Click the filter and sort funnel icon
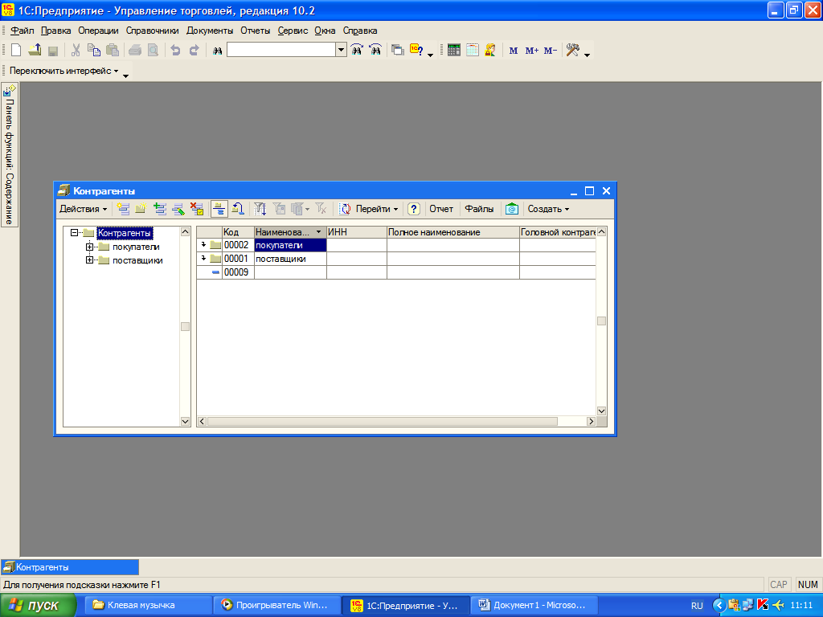The height and width of the screenshot is (617, 823). (260, 209)
